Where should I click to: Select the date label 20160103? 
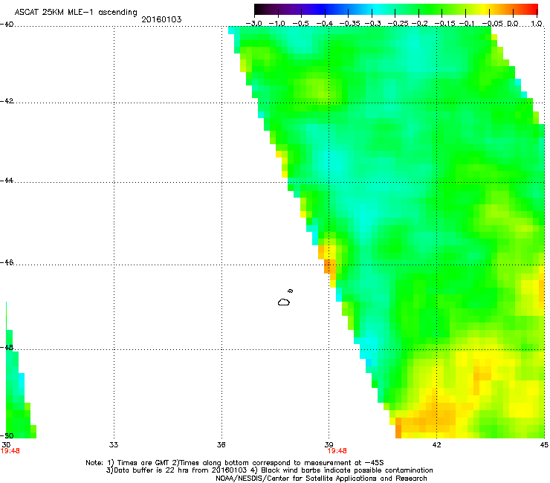pos(161,19)
